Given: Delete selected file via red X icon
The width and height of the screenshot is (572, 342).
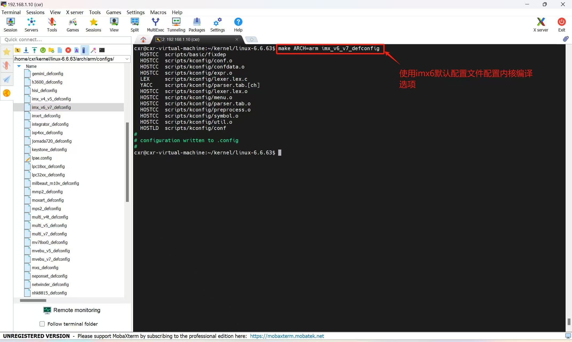Looking at the screenshot, I should (x=68, y=50).
